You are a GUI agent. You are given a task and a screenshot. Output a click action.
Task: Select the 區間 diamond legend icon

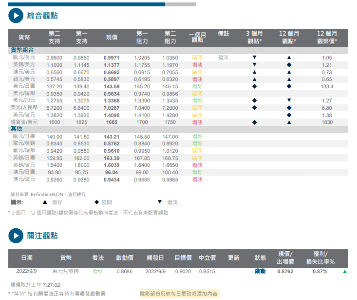(96, 201)
